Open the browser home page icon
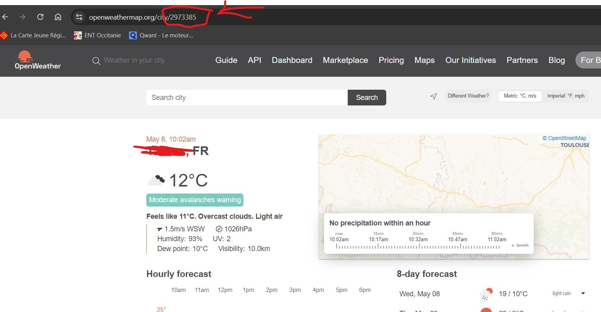This screenshot has height=312, width=601. point(58,17)
